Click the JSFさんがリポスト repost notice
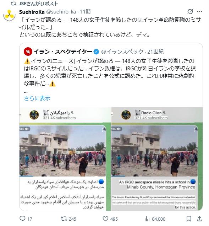Image resolution: width=209 pixels, height=226 pixels. 39,4
